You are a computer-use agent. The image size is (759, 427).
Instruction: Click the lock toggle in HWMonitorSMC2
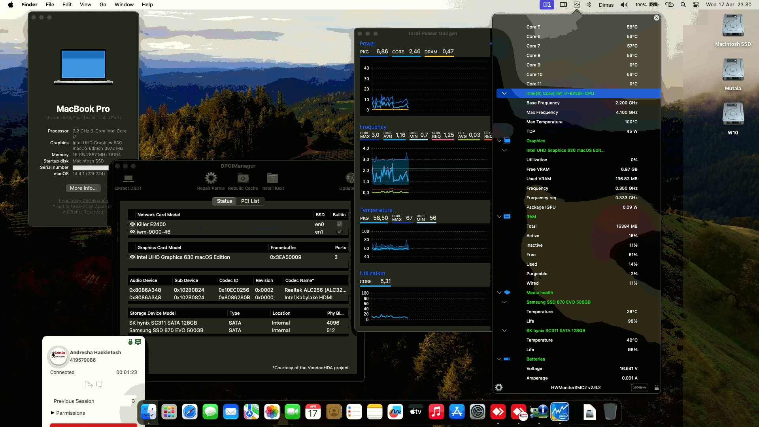tap(656, 388)
